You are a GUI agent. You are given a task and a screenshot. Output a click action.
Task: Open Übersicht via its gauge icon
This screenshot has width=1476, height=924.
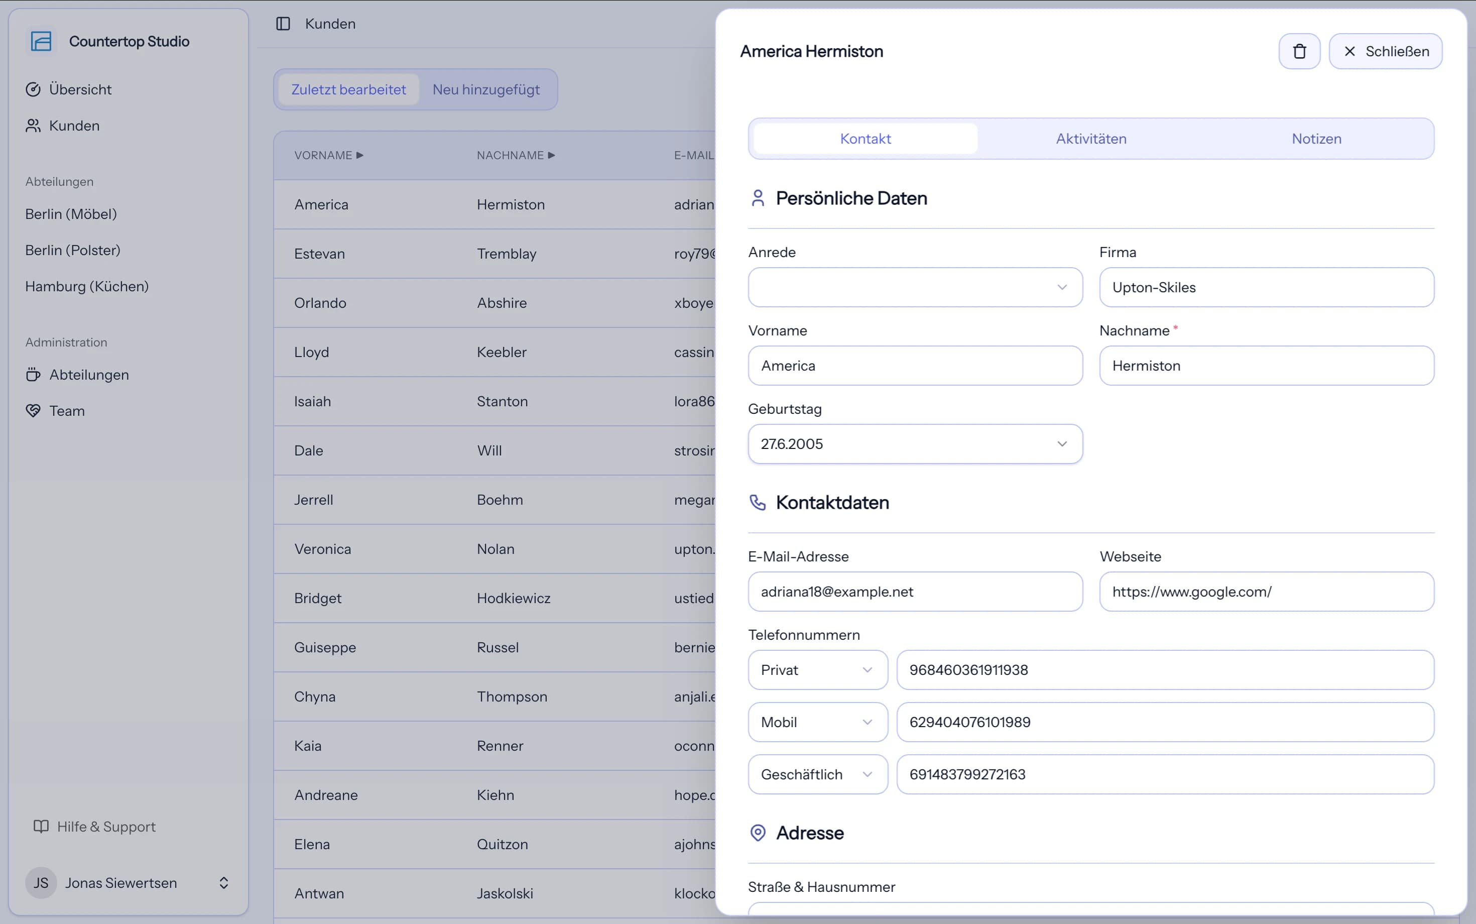tap(33, 89)
